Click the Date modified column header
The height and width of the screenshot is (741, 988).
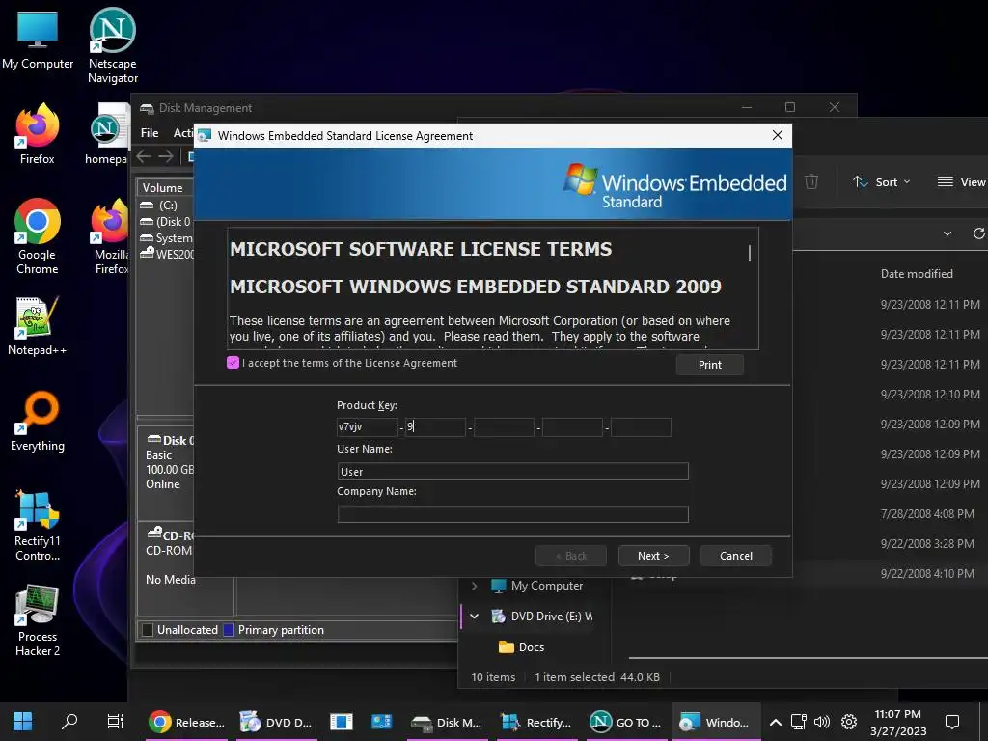click(x=917, y=274)
